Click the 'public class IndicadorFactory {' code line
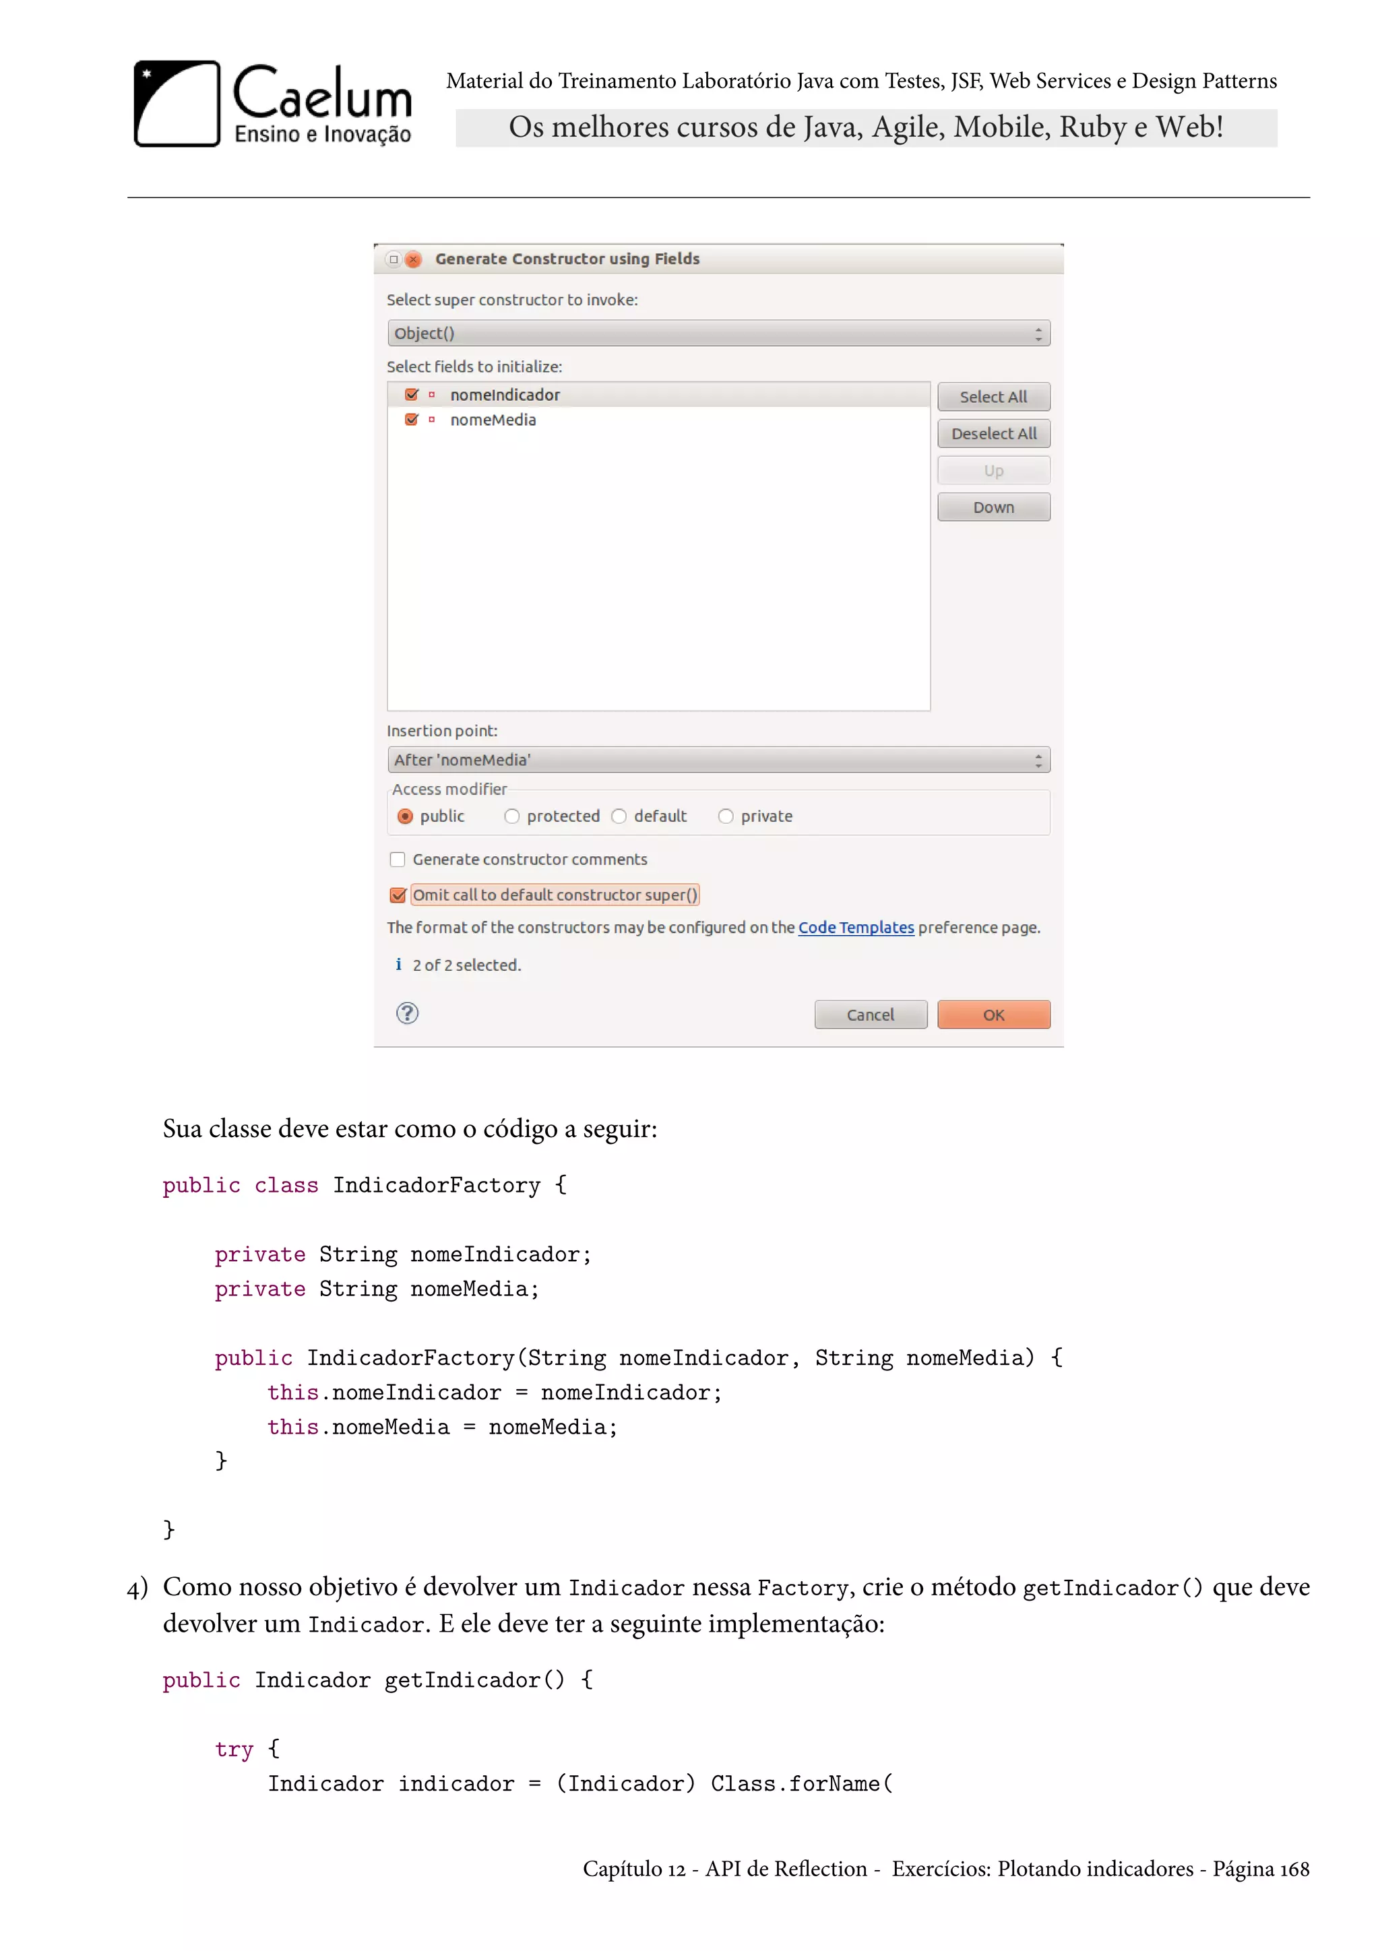The image size is (1380, 1951). click(365, 1184)
